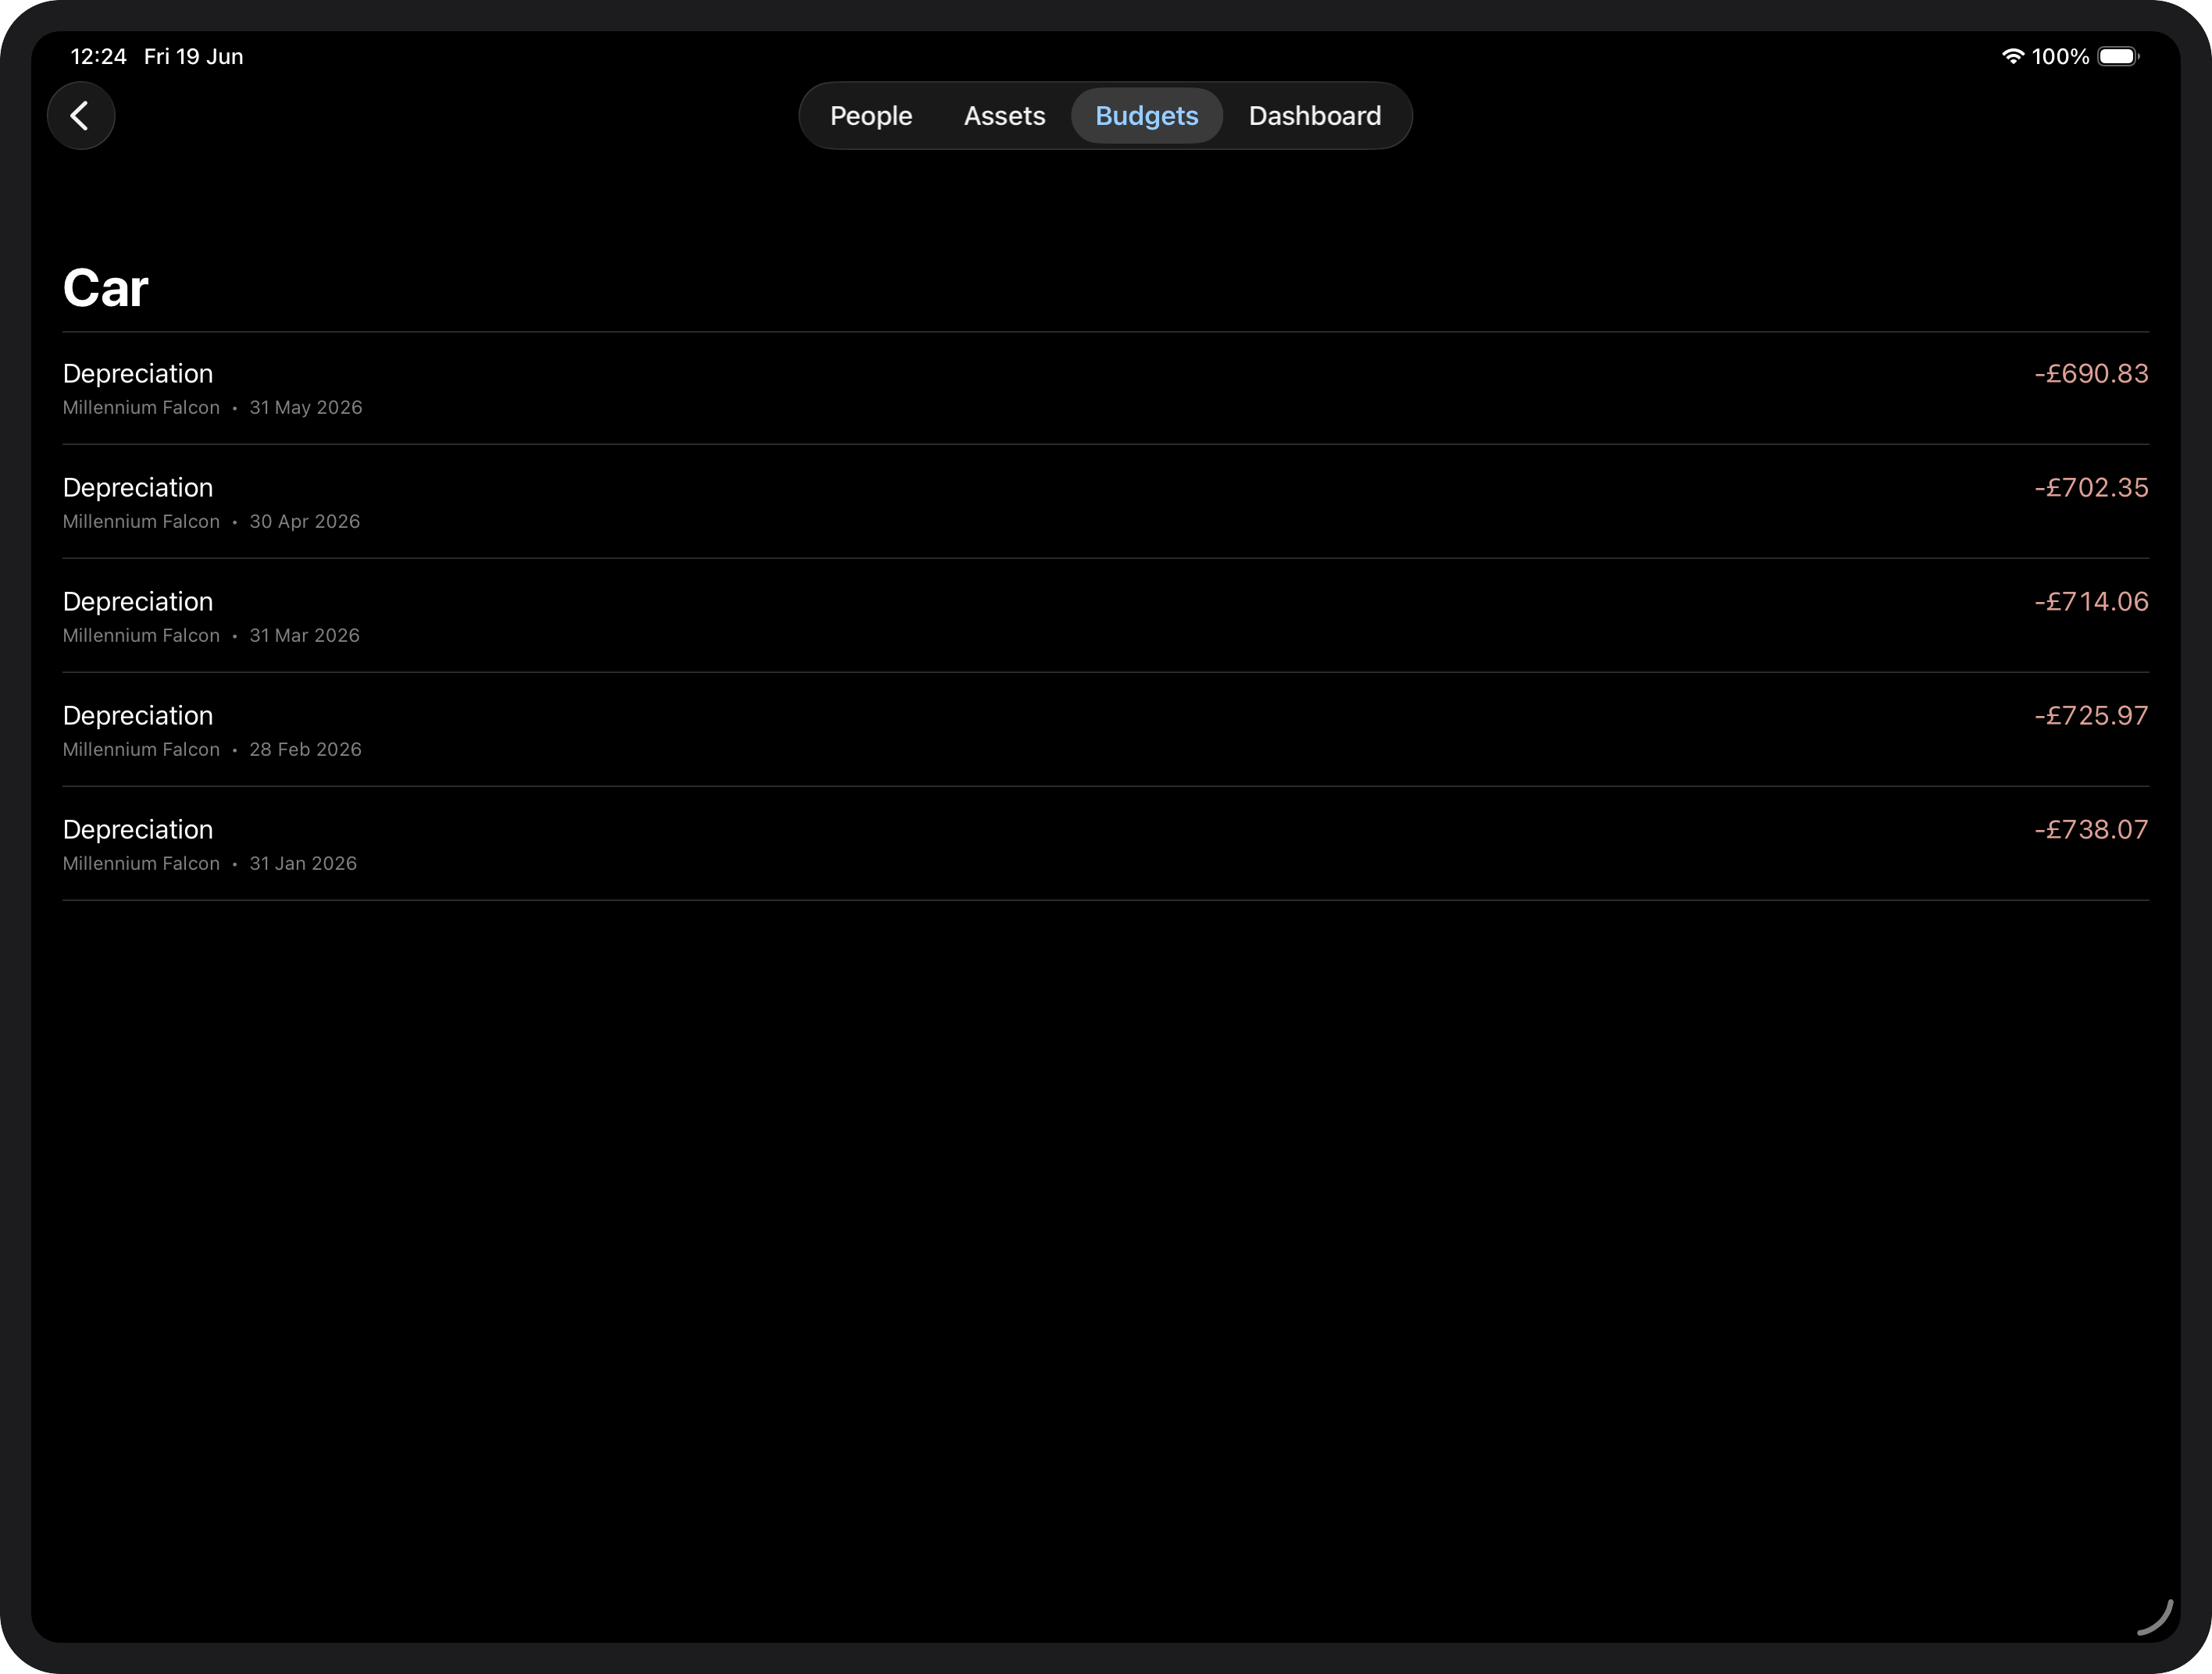Screen dimensions: 2212x1674
Task: Click the 28 Feb 2026 date label
Action: tap(305, 750)
